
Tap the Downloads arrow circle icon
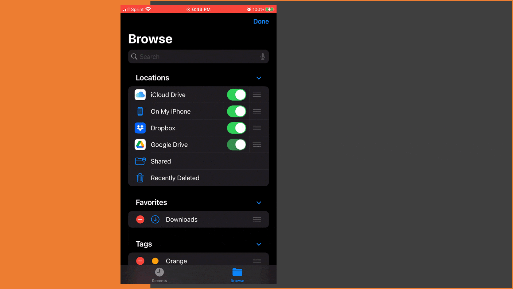(155, 219)
